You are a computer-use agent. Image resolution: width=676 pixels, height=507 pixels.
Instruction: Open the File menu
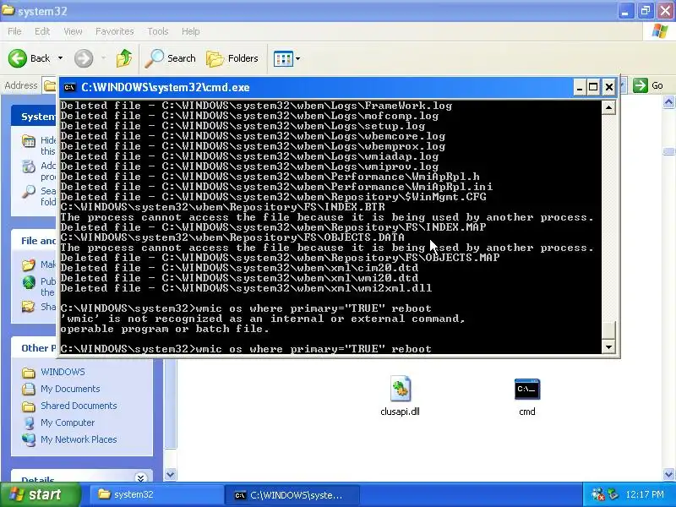click(14, 31)
